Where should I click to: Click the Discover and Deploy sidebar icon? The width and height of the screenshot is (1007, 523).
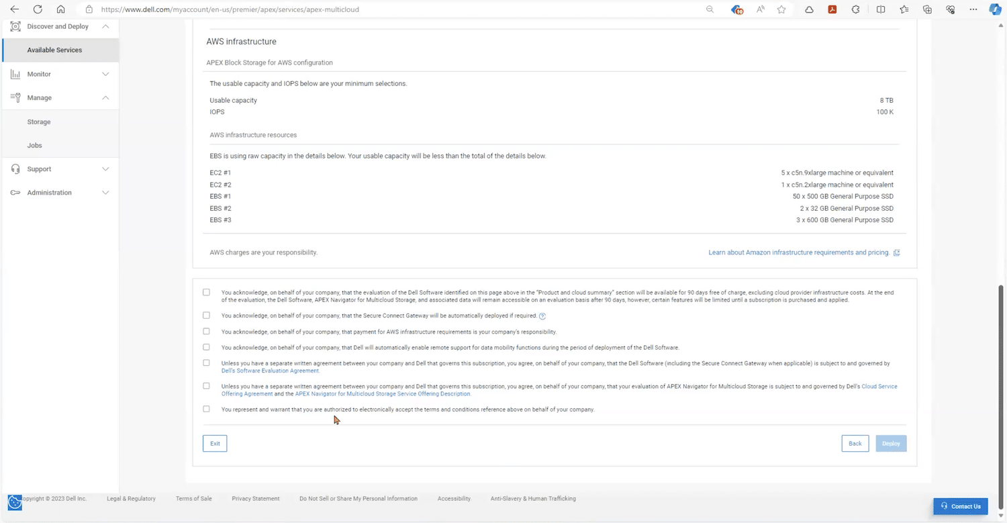15,26
